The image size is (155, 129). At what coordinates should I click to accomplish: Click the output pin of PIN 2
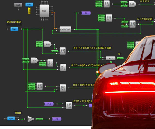coord(21,29)
